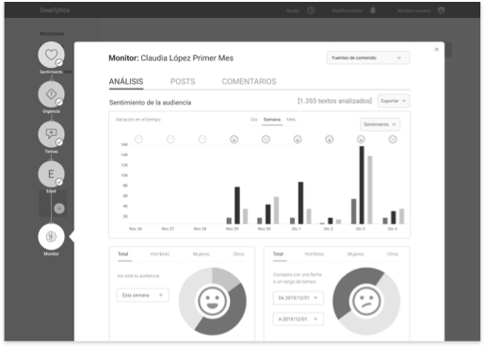Click the emoji face above Dic 3
Viewport: 485px width, 347px height.
click(361, 140)
